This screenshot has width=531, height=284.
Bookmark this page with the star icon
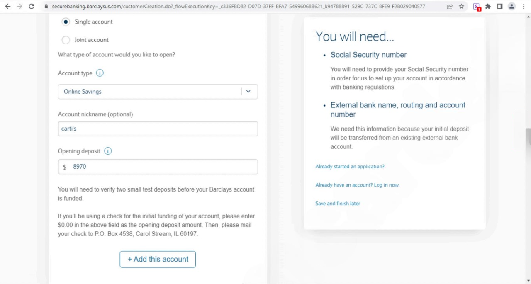point(461,7)
